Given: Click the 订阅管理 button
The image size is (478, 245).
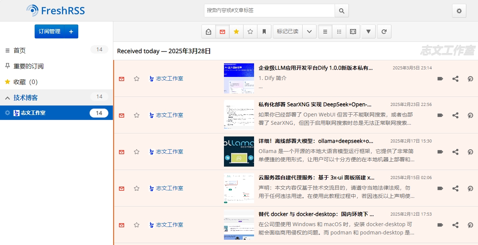Looking at the screenshot, I should pyautogui.click(x=49, y=32).
